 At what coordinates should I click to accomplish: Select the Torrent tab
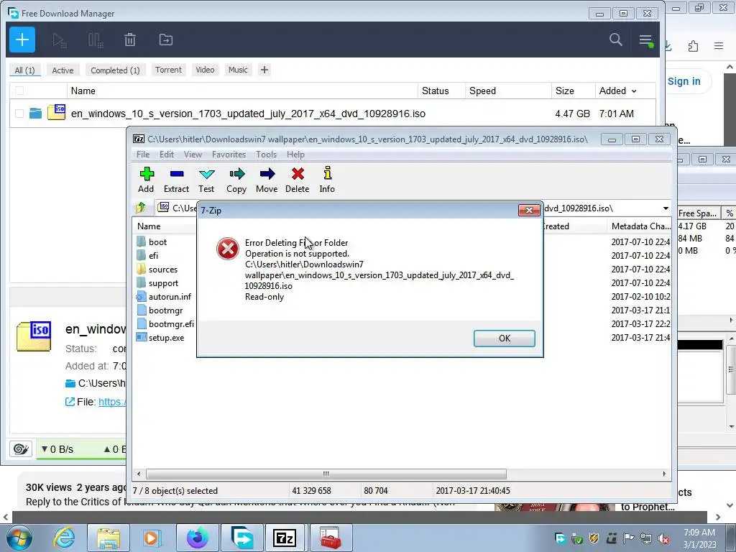168,70
